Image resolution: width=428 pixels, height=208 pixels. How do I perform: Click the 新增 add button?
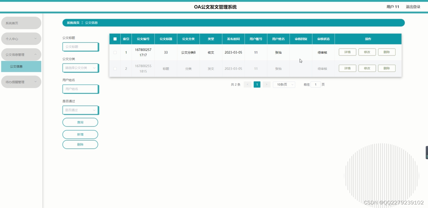pyautogui.click(x=80, y=134)
